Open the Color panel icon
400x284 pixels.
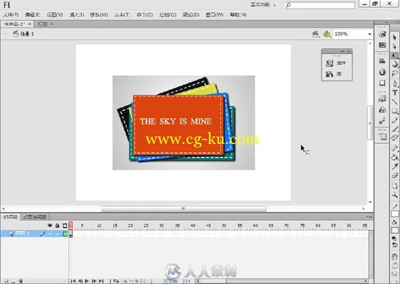[382, 34]
